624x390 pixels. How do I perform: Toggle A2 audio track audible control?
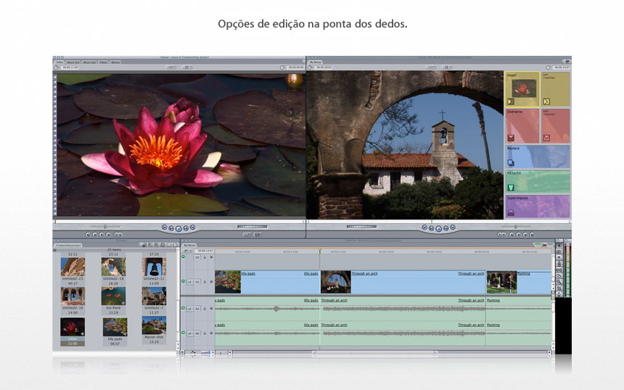184,333
